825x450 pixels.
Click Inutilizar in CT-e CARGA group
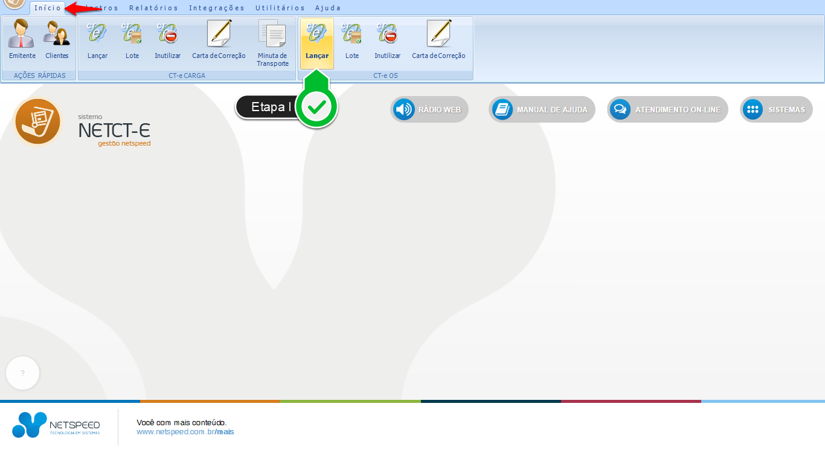click(167, 40)
